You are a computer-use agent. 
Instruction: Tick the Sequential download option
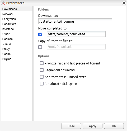click(x=42, y=70)
